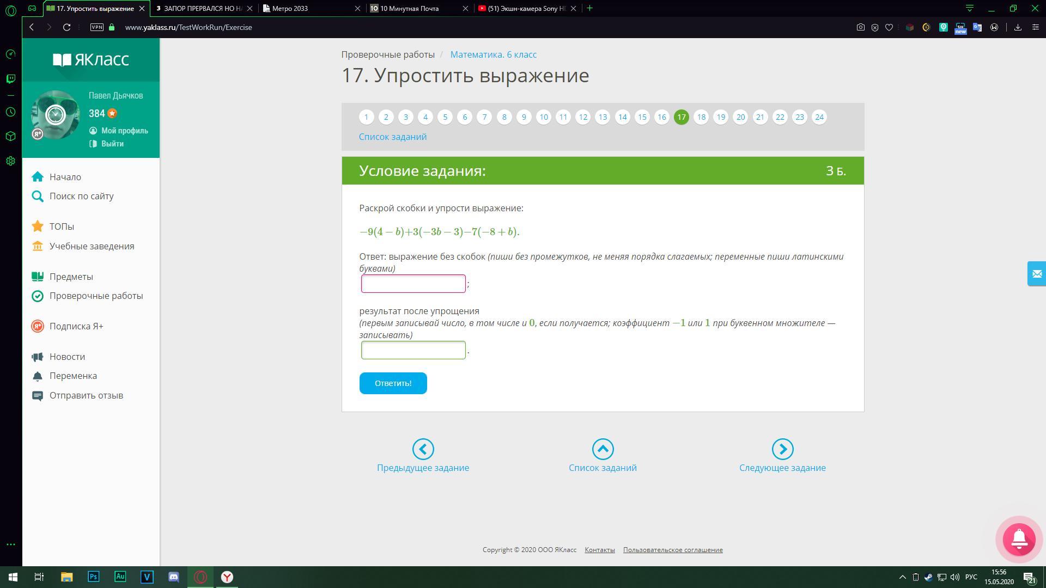Open Предметы in the sidebar menu
The image size is (1046, 588).
(63, 277)
